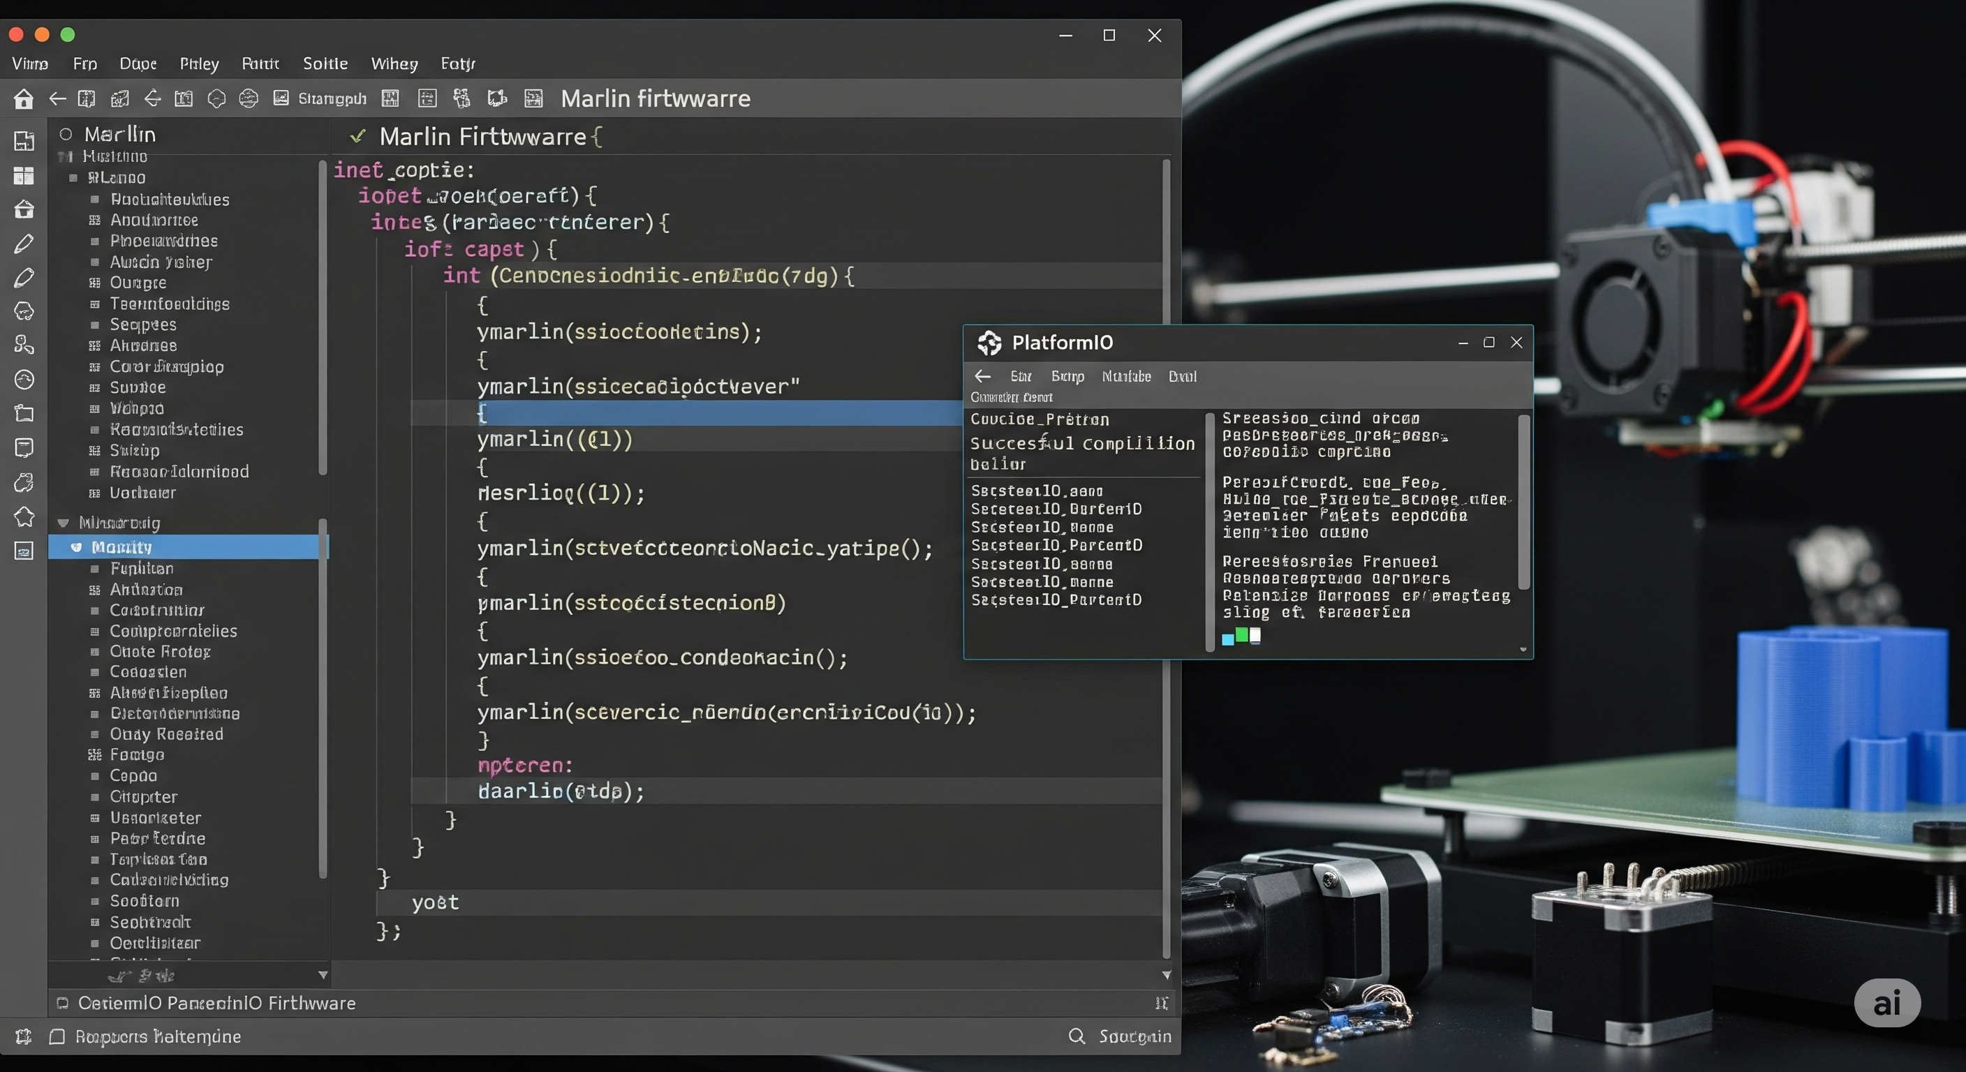Expand the Hustinno node under Marllin
Image resolution: width=1966 pixels, height=1072 pixels.
coord(65,156)
